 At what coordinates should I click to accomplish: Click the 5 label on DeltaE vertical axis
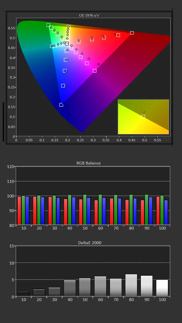(13, 280)
